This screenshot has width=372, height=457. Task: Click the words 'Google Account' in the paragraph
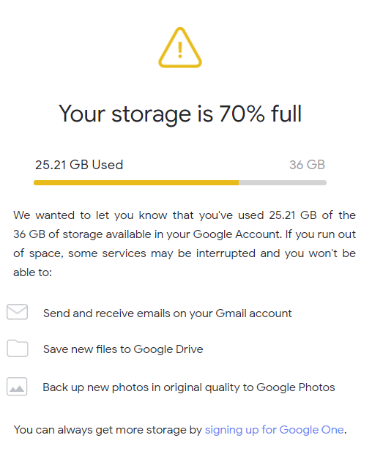coord(237,234)
